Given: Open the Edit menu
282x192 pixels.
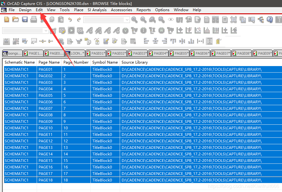Looking at the screenshot, I should click(39, 10).
